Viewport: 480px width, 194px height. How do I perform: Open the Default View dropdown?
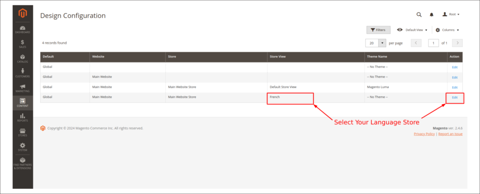[x=412, y=30]
